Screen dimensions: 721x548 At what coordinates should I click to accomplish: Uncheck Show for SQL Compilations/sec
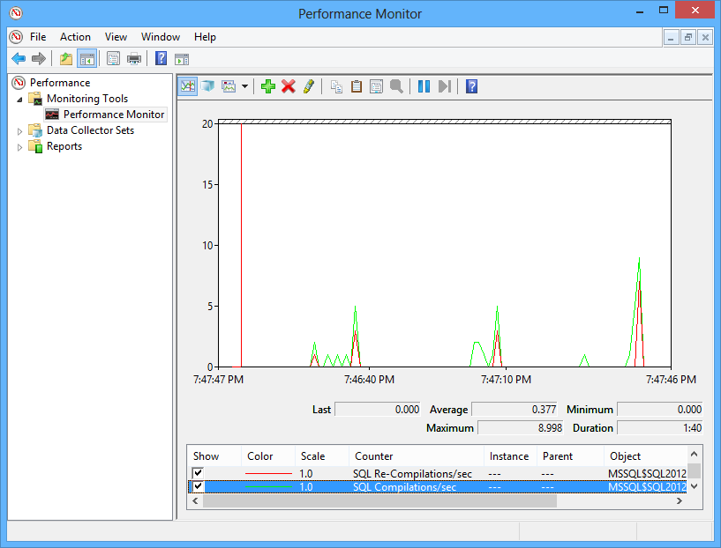point(199,486)
